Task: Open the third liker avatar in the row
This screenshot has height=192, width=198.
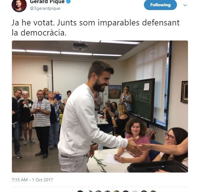Action: pos(98,191)
